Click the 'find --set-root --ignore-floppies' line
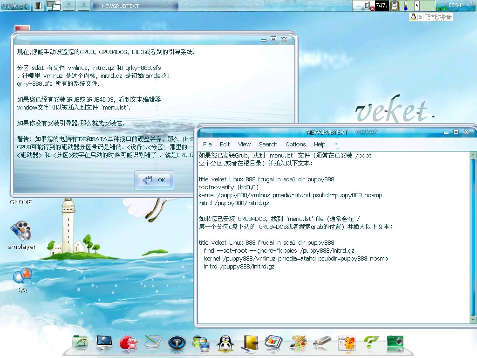This screenshot has height=358, width=477. [279, 250]
